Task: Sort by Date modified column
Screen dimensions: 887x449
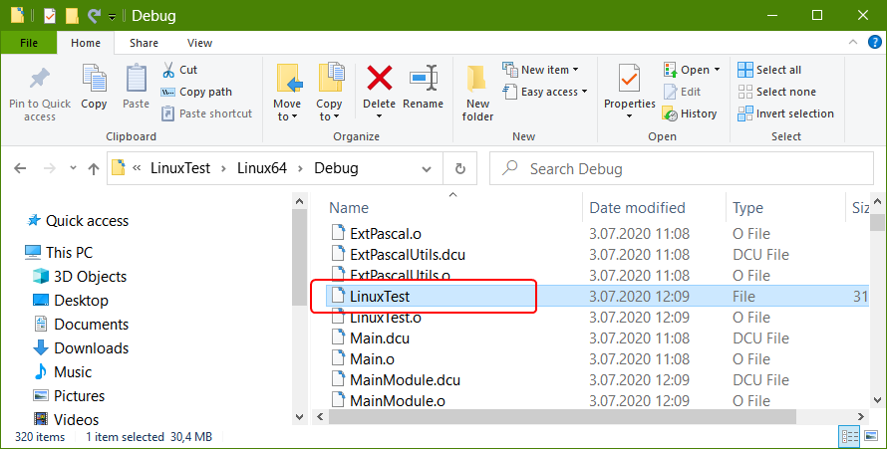Action: point(637,208)
